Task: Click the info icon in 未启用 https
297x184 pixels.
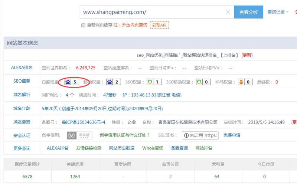Action: click(x=186, y=135)
